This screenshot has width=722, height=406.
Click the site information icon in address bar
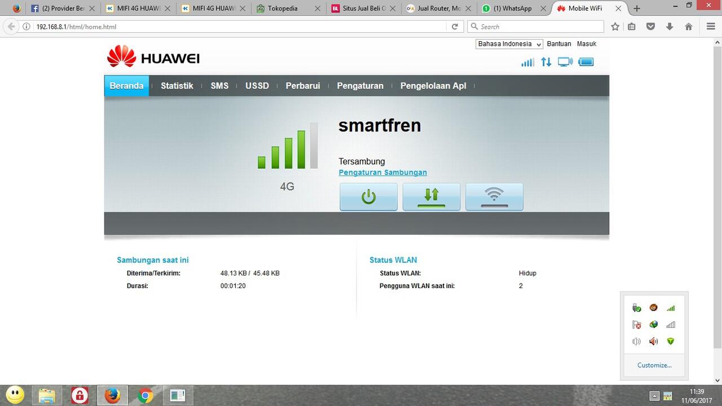(27, 27)
